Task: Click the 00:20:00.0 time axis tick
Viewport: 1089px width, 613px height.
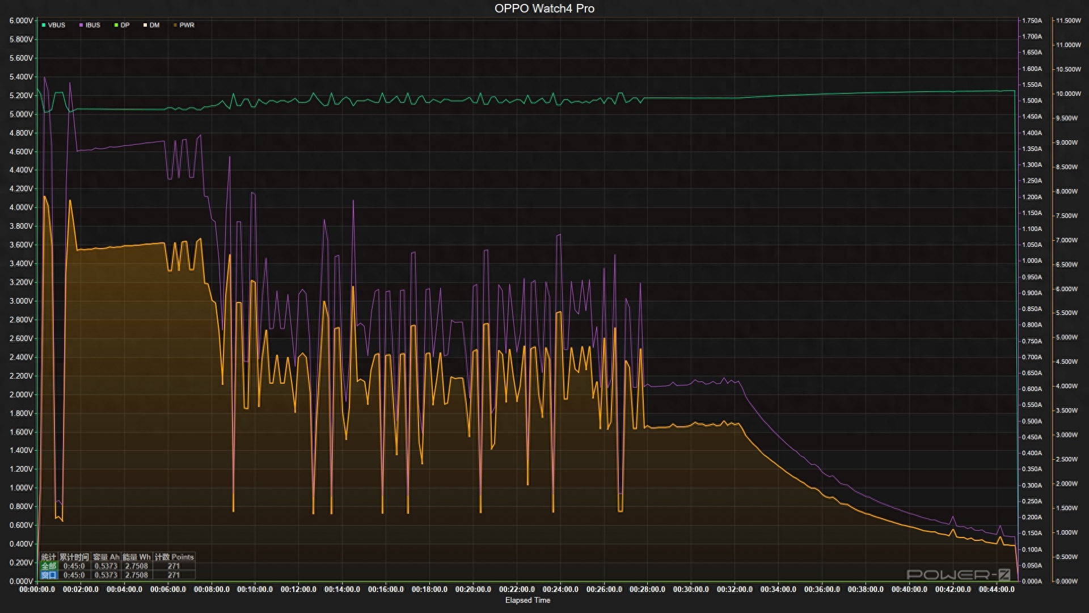Action: 473,589
